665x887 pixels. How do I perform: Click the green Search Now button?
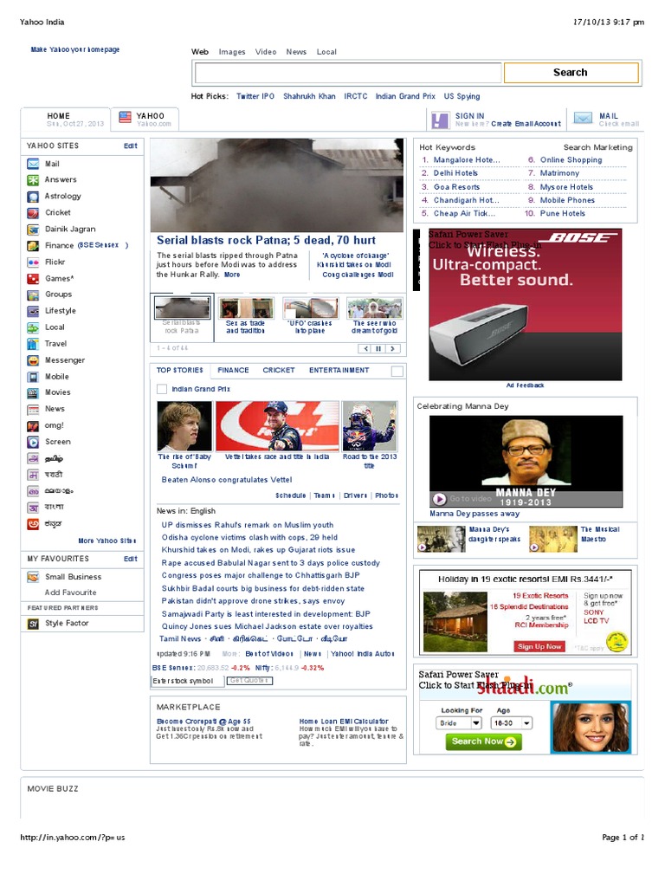[x=483, y=741]
